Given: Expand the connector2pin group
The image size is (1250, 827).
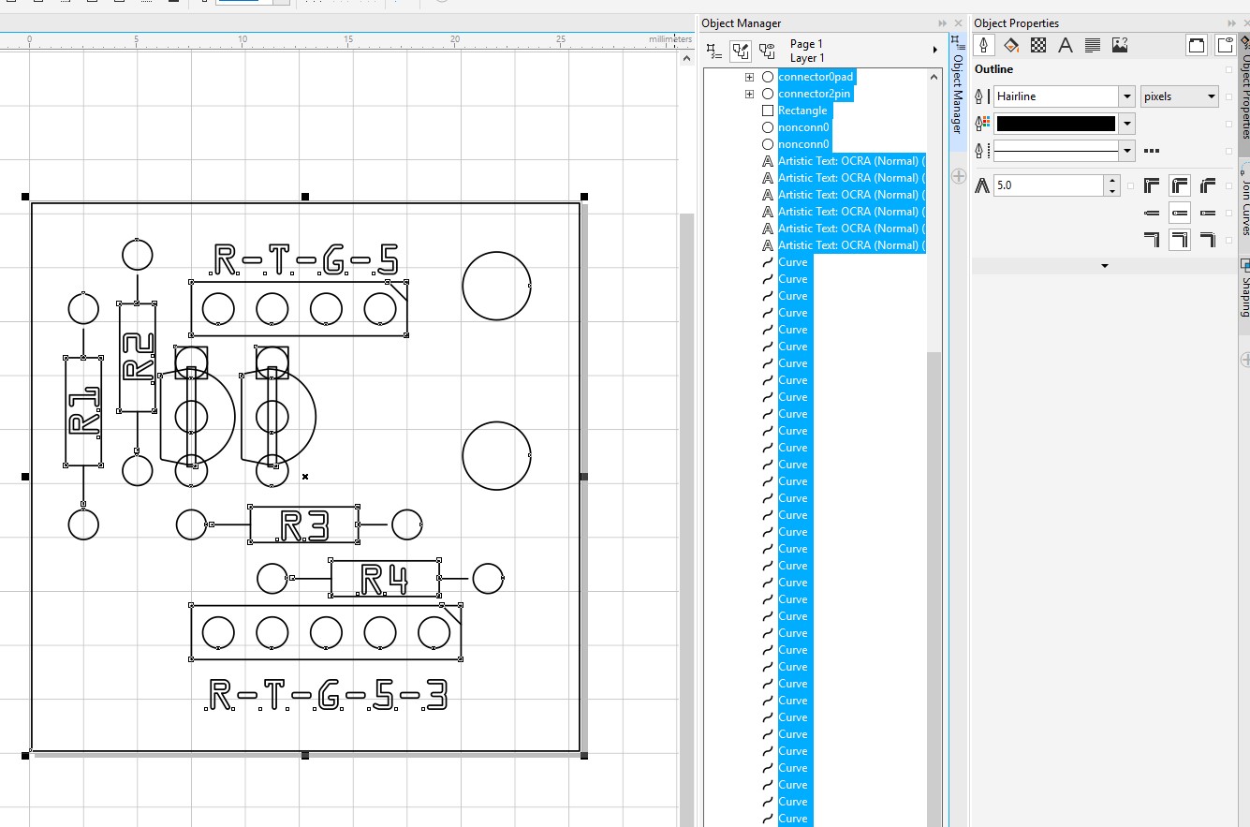Looking at the screenshot, I should (749, 94).
